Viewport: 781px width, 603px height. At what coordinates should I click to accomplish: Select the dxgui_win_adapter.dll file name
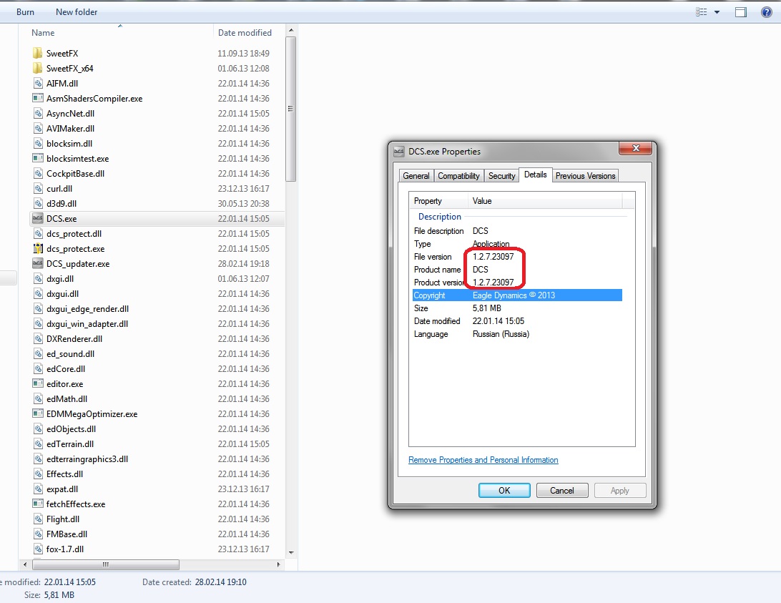(x=87, y=324)
